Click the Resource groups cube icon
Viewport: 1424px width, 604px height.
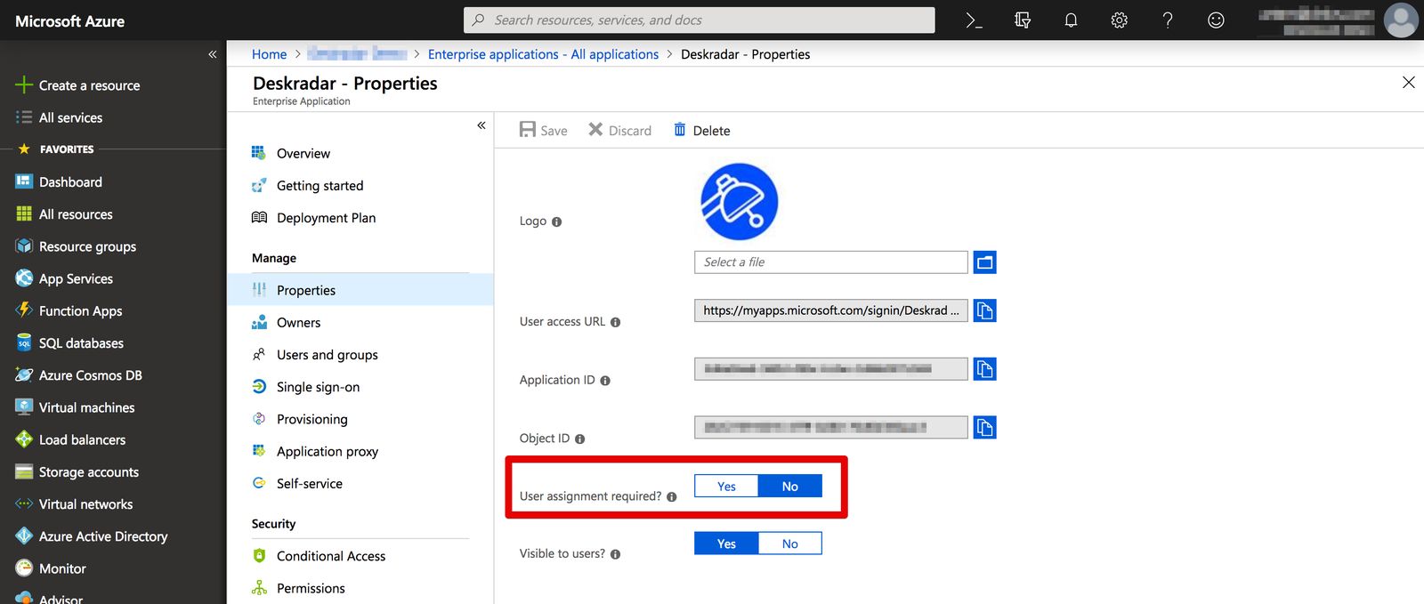pyautogui.click(x=24, y=246)
